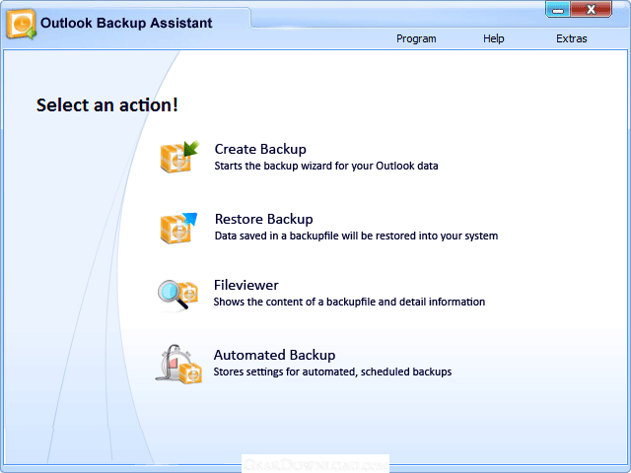Start the Create Backup wizard link
631x473 pixels.
(x=260, y=149)
